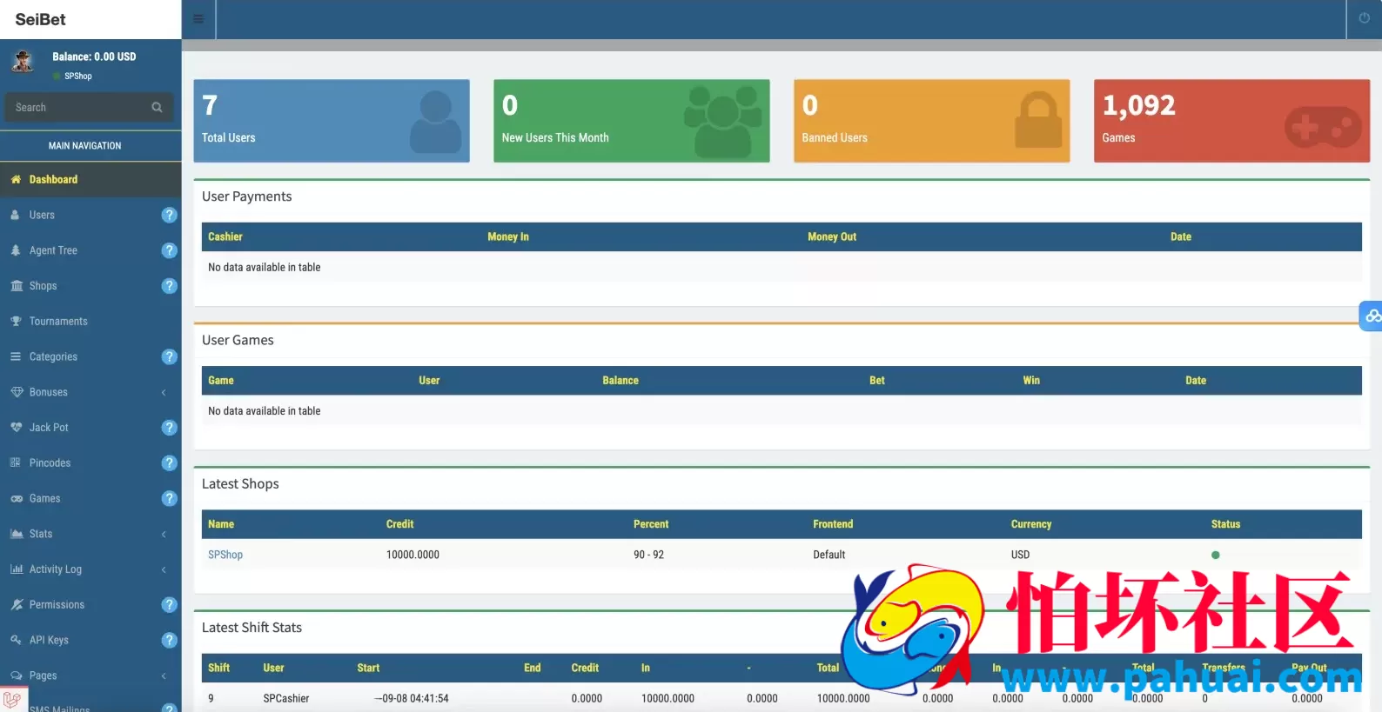Open the help icon beside Categories
The height and width of the screenshot is (712, 1382).
[170, 356]
